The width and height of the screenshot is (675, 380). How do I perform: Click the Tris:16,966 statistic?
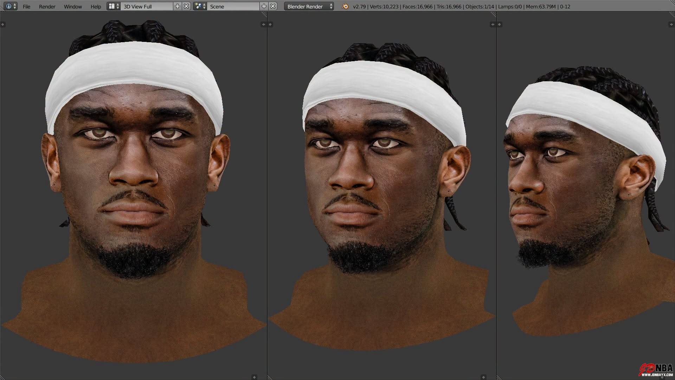(449, 7)
